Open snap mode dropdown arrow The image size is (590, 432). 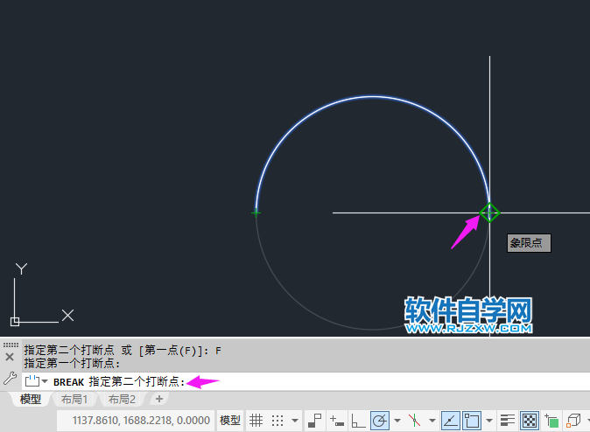pyautogui.click(x=294, y=421)
